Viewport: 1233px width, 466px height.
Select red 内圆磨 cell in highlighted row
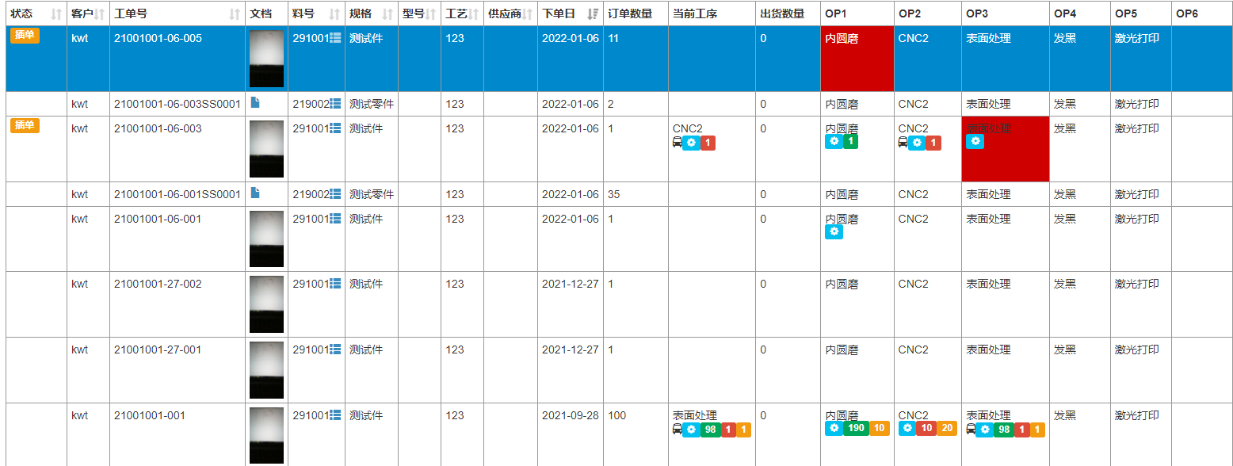tap(857, 59)
